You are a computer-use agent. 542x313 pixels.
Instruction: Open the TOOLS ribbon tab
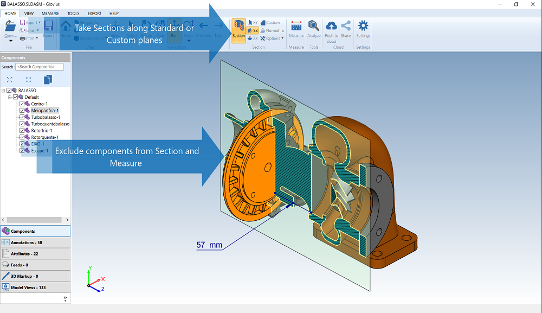(x=73, y=14)
